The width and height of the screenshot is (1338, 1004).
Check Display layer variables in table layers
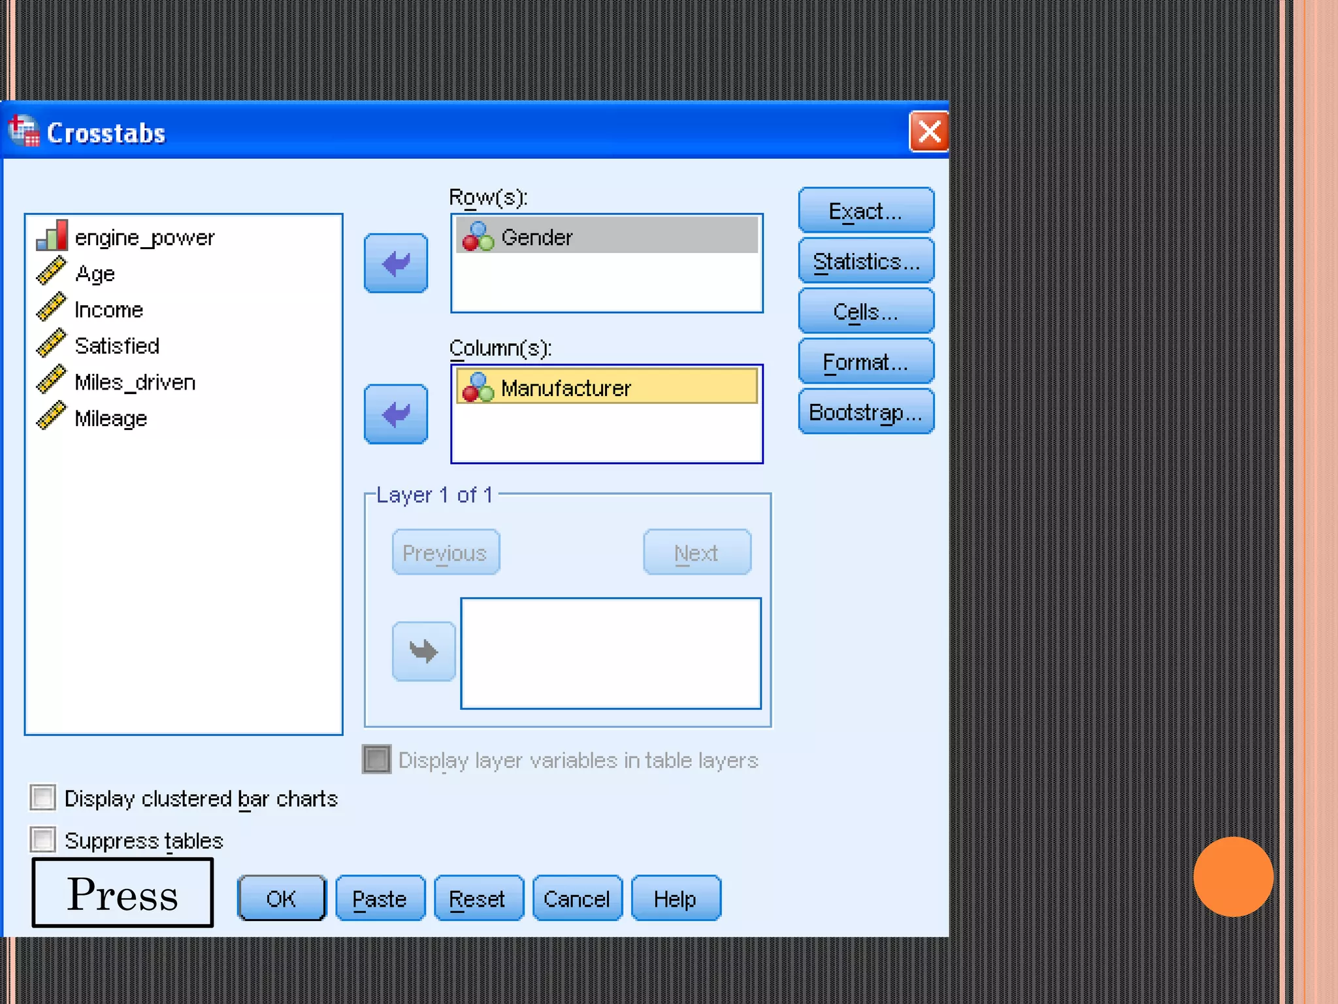coord(377,760)
